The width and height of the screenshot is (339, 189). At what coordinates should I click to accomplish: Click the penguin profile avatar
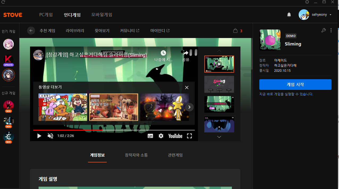304,15
